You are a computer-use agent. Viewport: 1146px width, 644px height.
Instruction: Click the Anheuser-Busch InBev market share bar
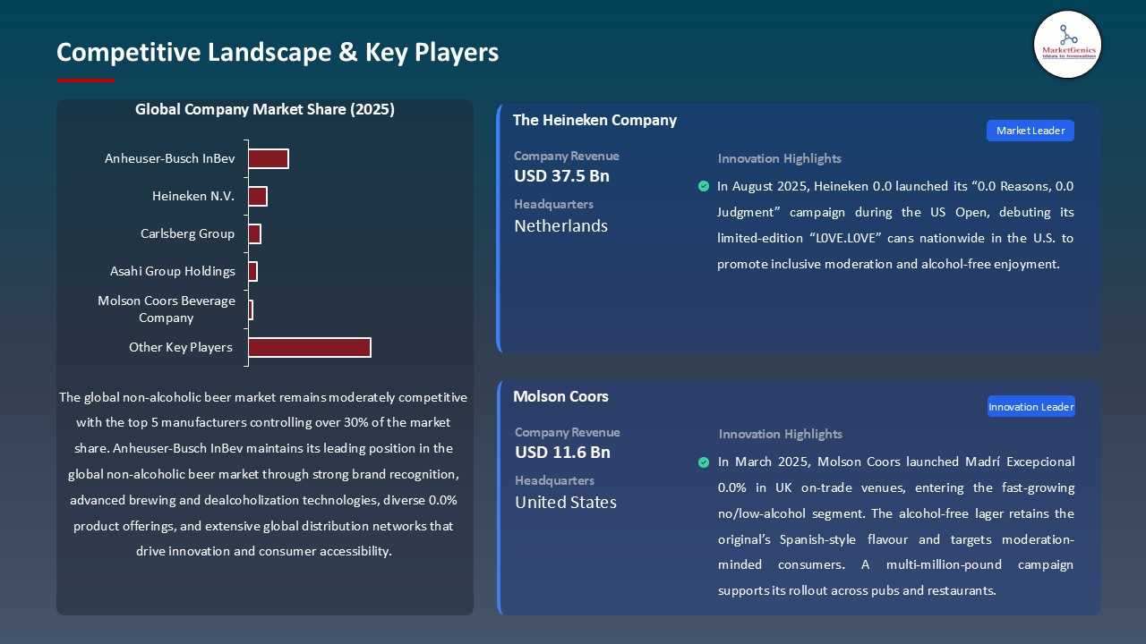click(x=269, y=158)
